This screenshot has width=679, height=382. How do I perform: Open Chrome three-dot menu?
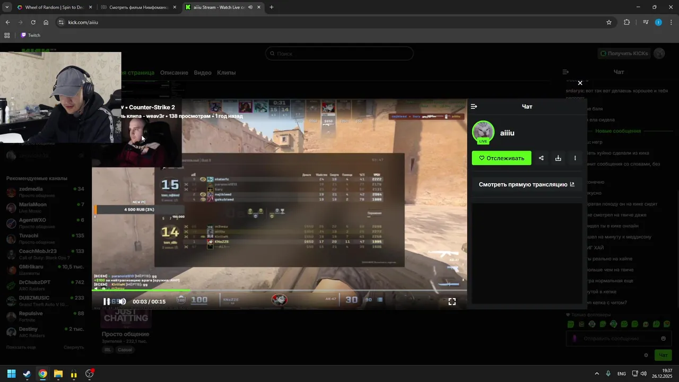pyautogui.click(x=671, y=22)
